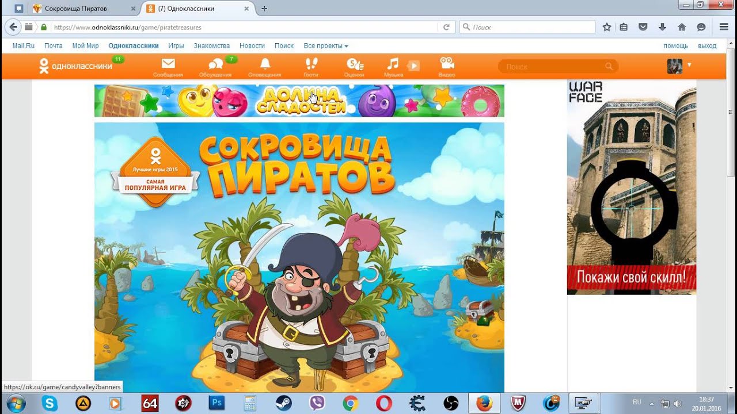Open the Оценки icon
This screenshot has width=737, height=414.
click(x=354, y=67)
